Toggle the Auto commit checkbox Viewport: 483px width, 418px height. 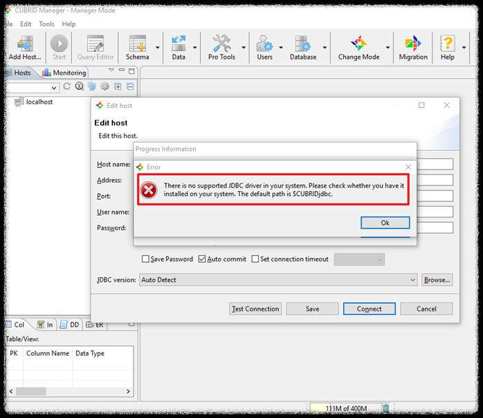click(202, 259)
